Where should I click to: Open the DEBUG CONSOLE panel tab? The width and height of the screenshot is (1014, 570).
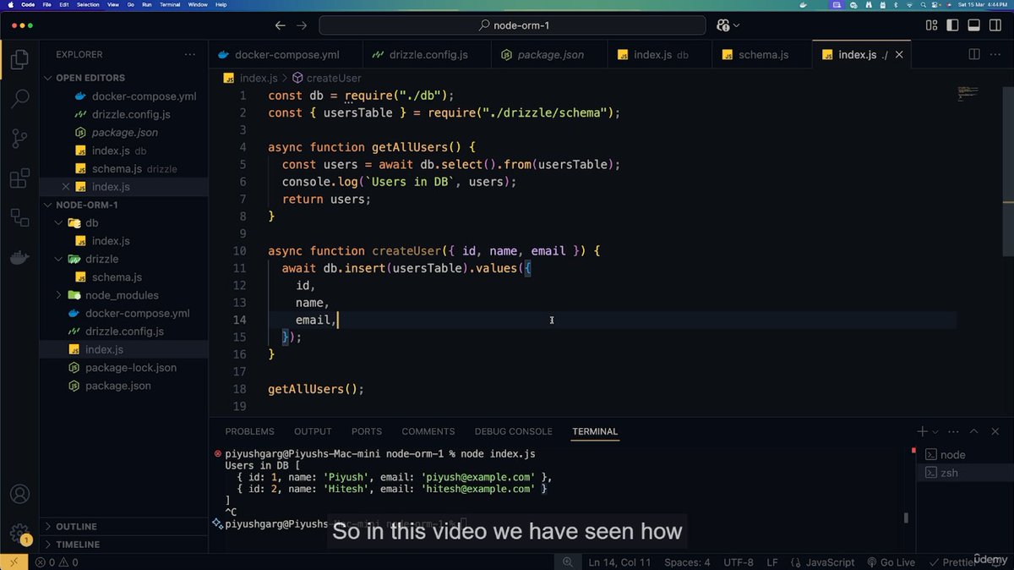coord(513,431)
